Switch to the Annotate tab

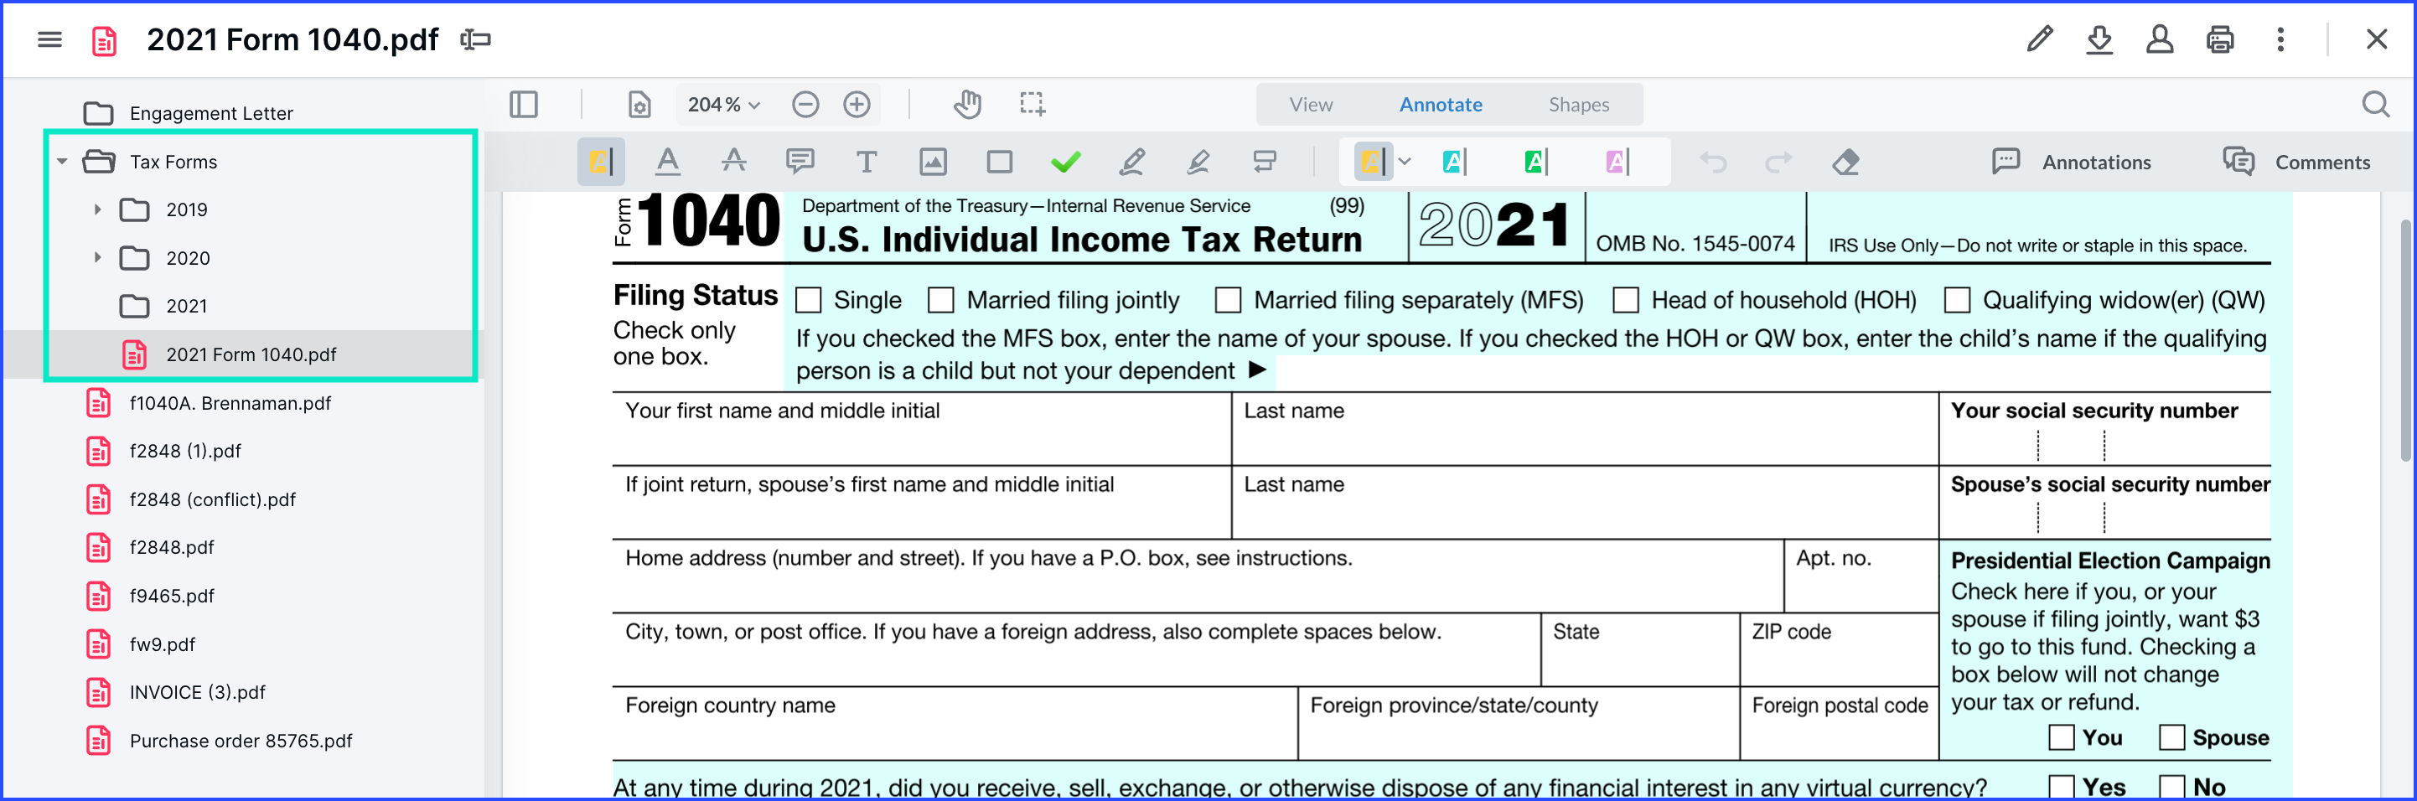point(1441,104)
